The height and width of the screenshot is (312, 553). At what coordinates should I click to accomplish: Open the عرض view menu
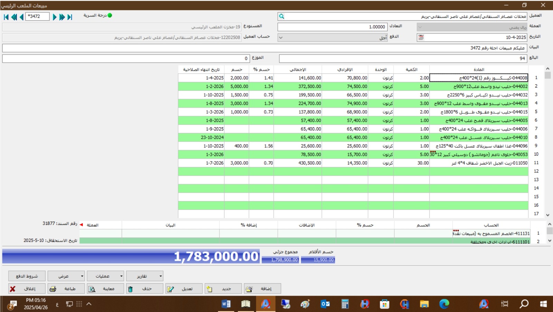(66, 276)
